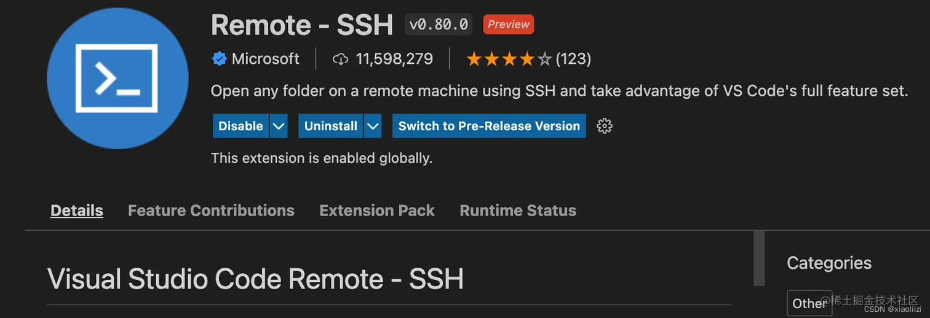Click the Microsoft verified publisher badge

coord(219,59)
